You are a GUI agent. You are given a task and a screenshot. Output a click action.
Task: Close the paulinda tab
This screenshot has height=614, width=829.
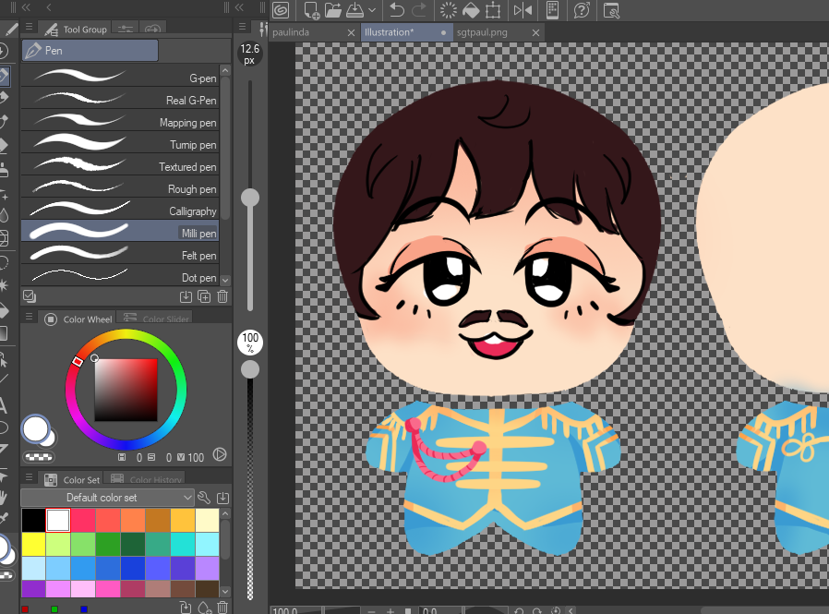[x=351, y=33]
